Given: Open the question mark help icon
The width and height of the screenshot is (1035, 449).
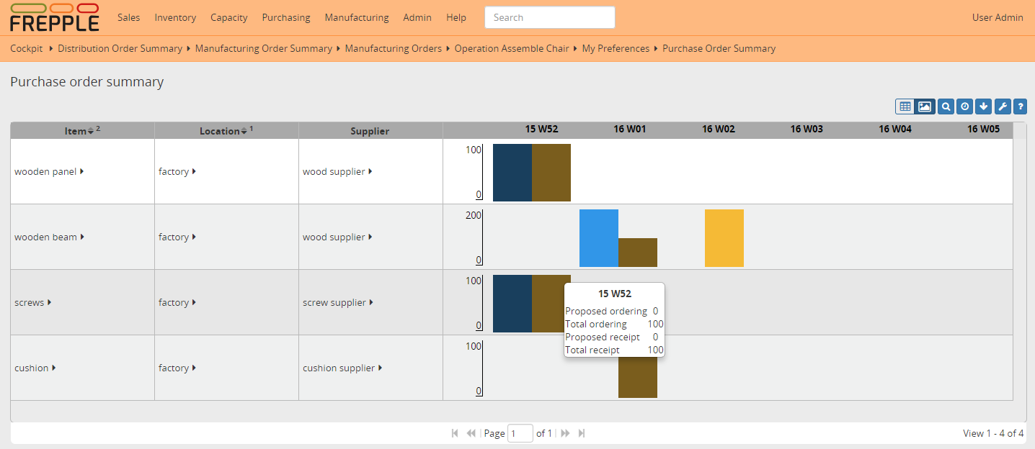Looking at the screenshot, I should (x=1020, y=106).
